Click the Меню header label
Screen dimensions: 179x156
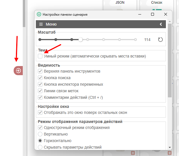tap(51, 24)
